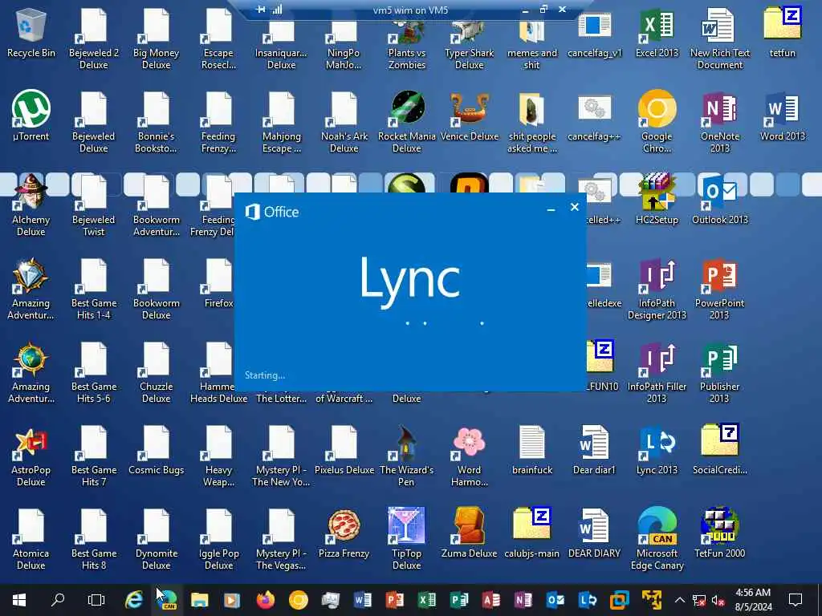Click the muted volume tray icon

[x=718, y=600]
